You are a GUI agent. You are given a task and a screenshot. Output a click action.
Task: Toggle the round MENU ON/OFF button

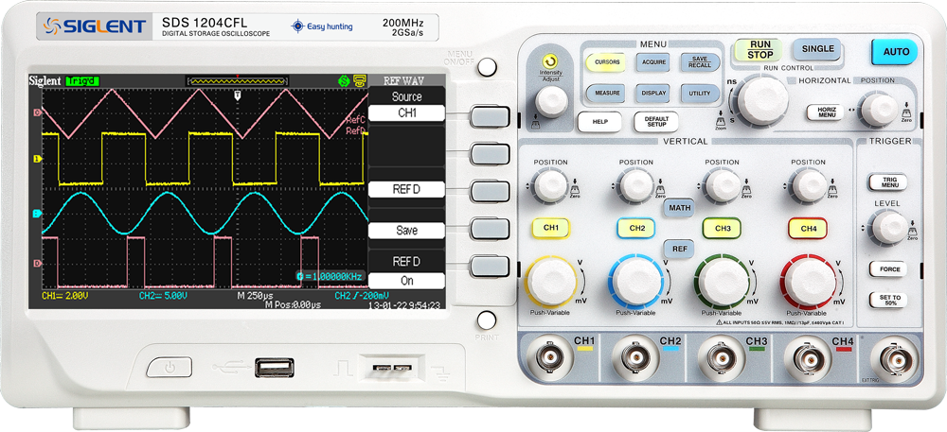point(487,67)
